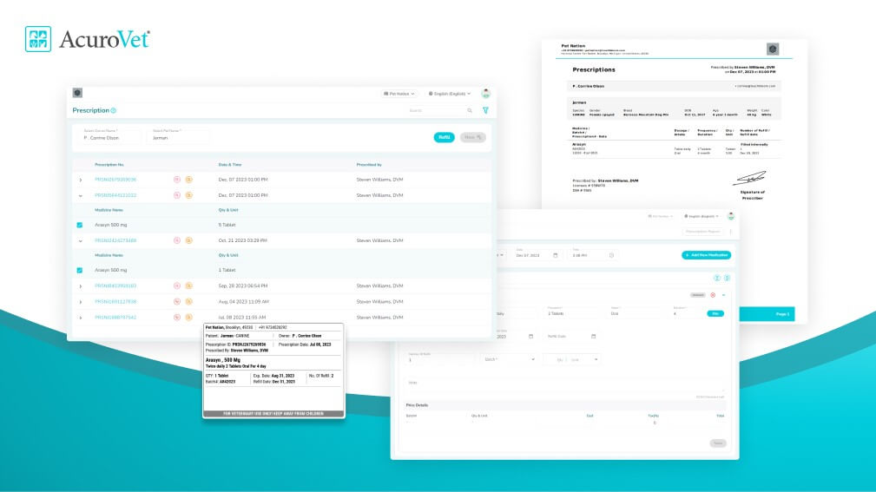Viewport: 876px width, 492px height.
Task: Click the Select Pet Name field
Action: tap(179, 135)
